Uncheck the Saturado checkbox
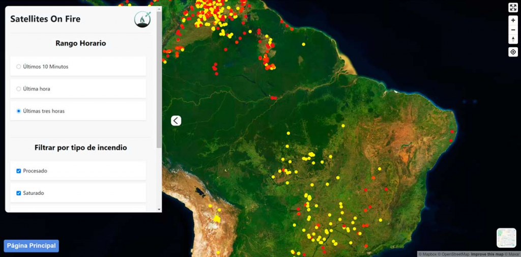The height and width of the screenshot is (257, 521). tap(19, 193)
